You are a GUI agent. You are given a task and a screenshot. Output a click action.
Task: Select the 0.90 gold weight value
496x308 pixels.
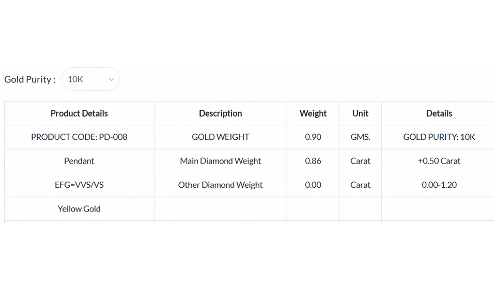(313, 137)
